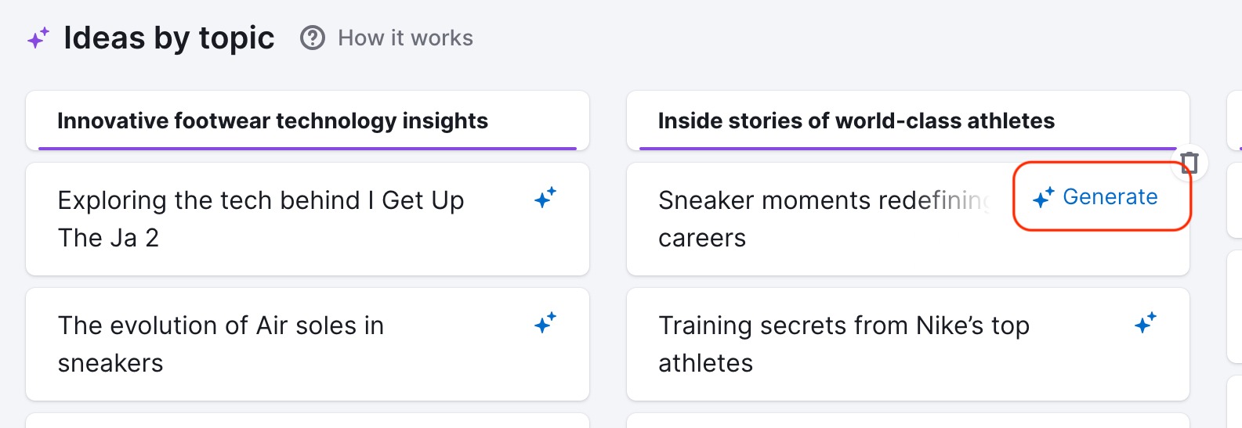Image resolution: width=1242 pixels, height=428 pixels.
Task: Click the cut-off card right of Sneaker moments
Action: point(1234,200)
